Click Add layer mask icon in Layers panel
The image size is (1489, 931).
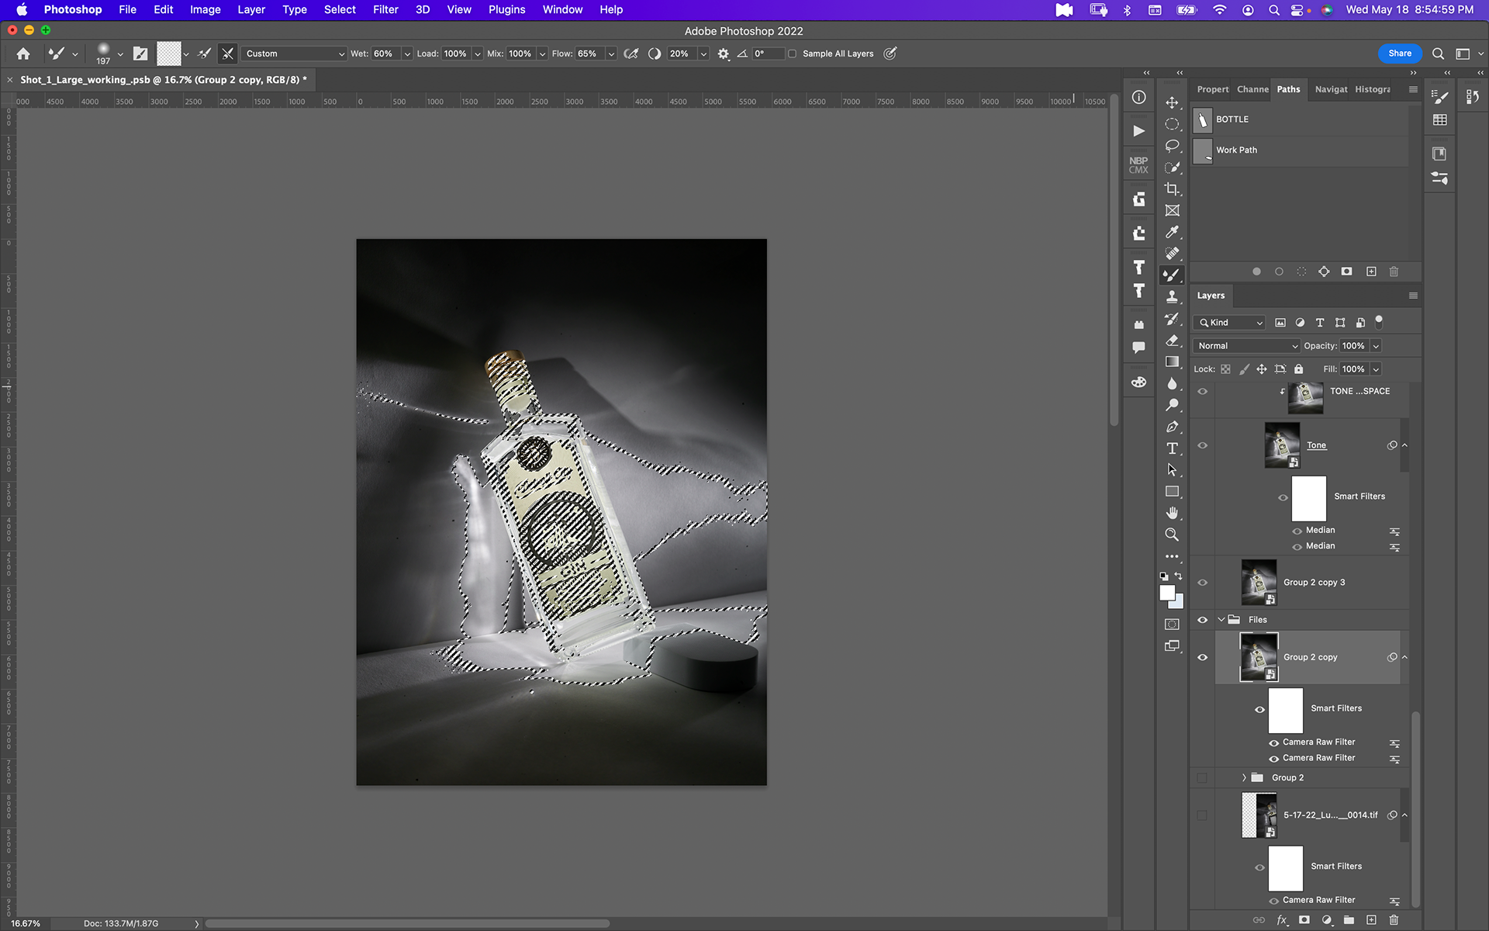1304,920
